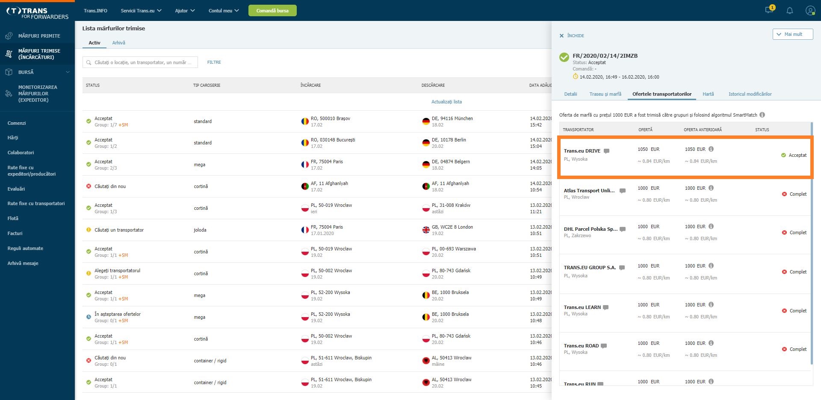Open the notifications bell

(x=790, y=11)
